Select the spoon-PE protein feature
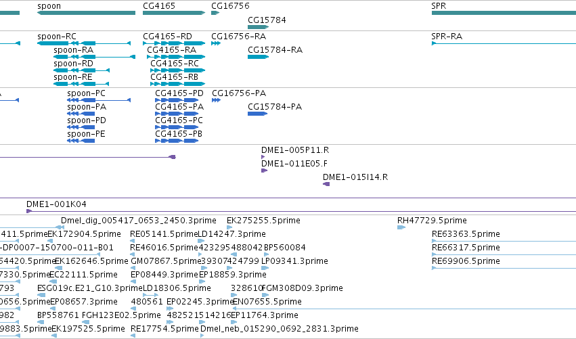This screenshot has height=339, width=576. [x=81, y=141]
